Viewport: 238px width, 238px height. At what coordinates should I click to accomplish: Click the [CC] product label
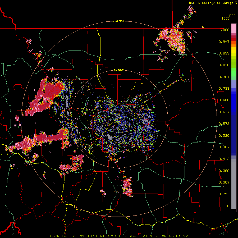coord(226,18)
